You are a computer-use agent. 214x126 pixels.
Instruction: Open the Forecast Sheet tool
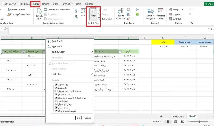coord(161,11)
